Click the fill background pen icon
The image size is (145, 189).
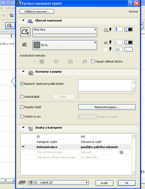pos(108,49)
